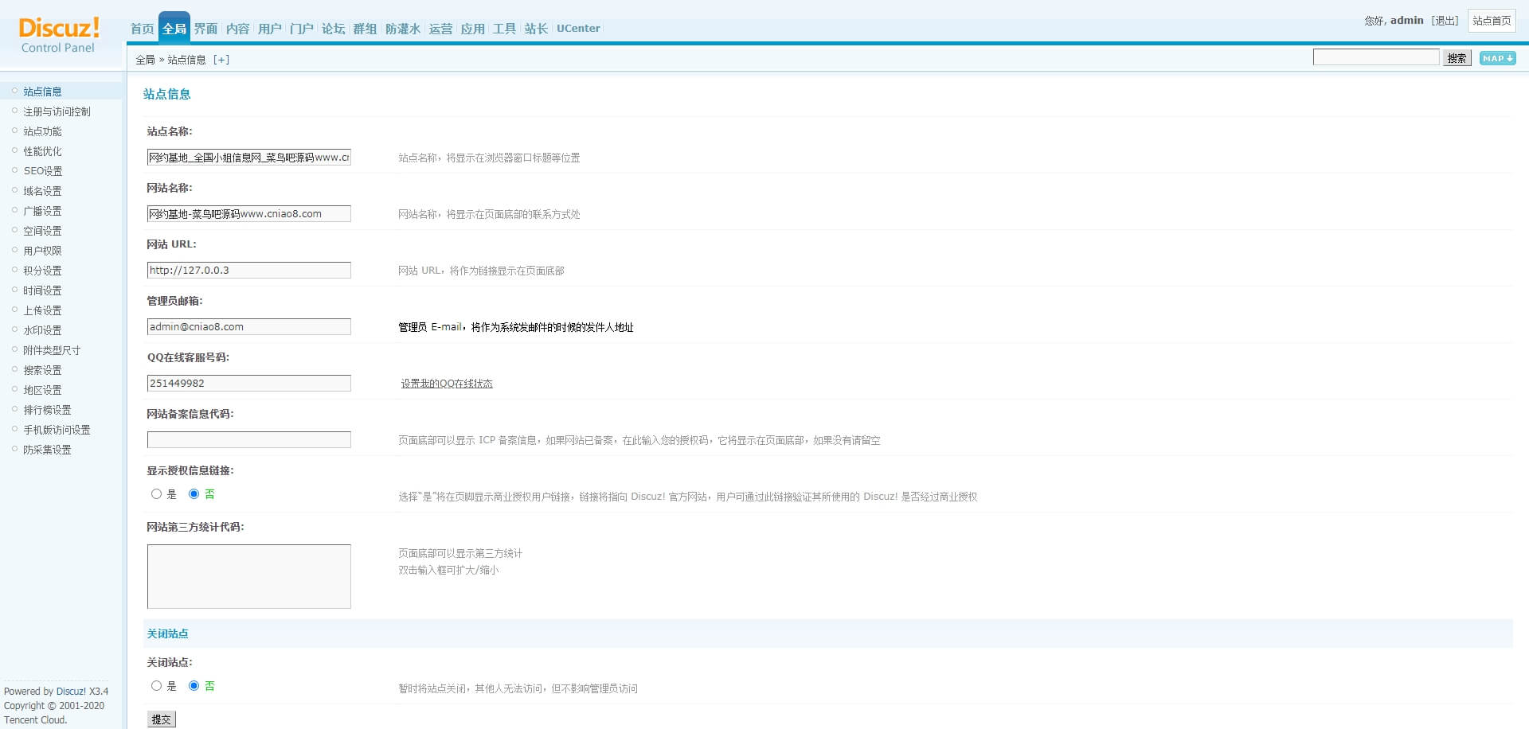Image resolution: width=1529 pixels, height=729 pixels.
Task: Open 水印设置 in the sidebar
Action: (42, 330)
